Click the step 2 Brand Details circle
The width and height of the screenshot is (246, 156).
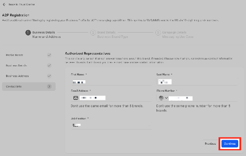point(93,33)
